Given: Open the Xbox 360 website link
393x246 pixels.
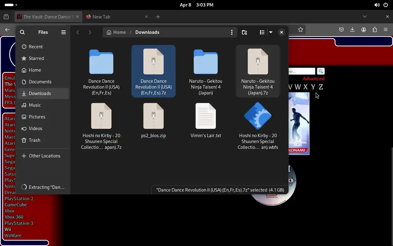Looking at the screenshot, I should [14, 217].
